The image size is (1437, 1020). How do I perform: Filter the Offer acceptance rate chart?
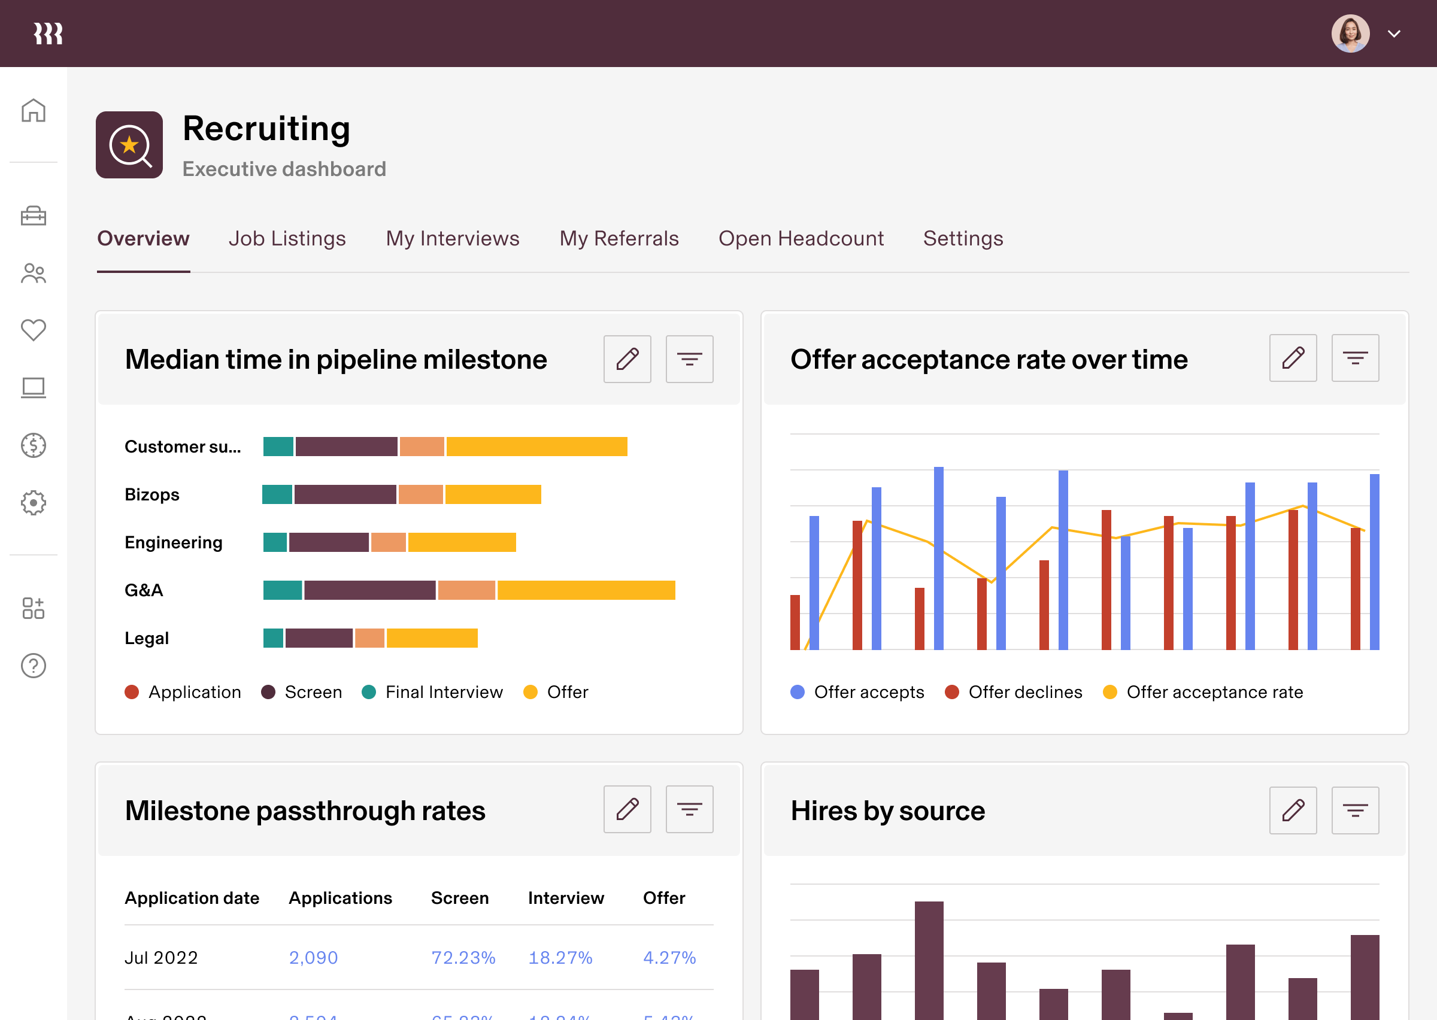[x=1355, y=359]
